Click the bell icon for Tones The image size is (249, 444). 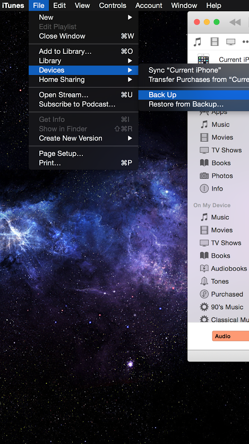pyautogui.click(x=204, y=281)
